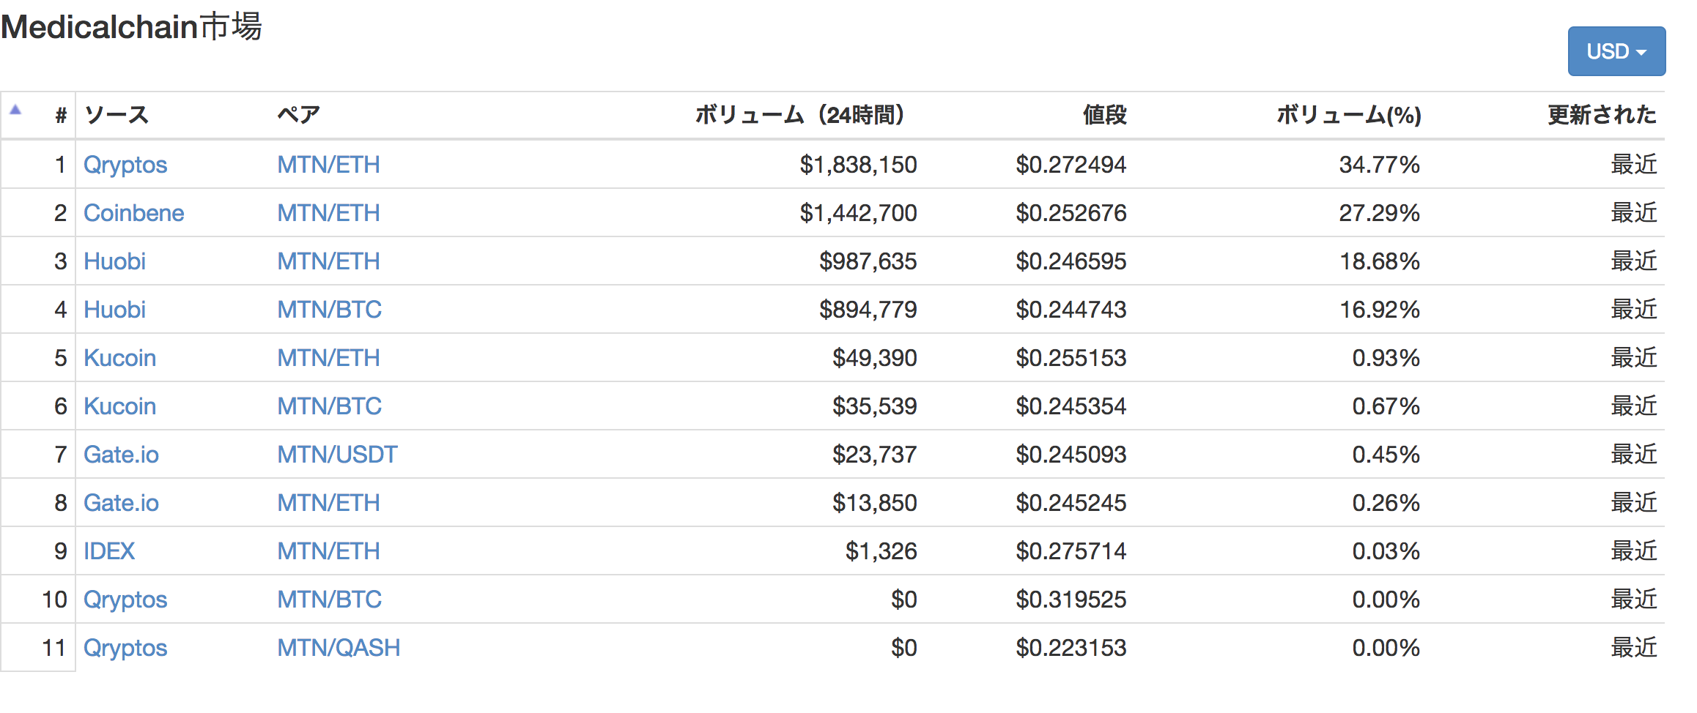Screen dimensions: 1697x713
Task: Select price $0.255153
Action: (x=1071, y=358)
